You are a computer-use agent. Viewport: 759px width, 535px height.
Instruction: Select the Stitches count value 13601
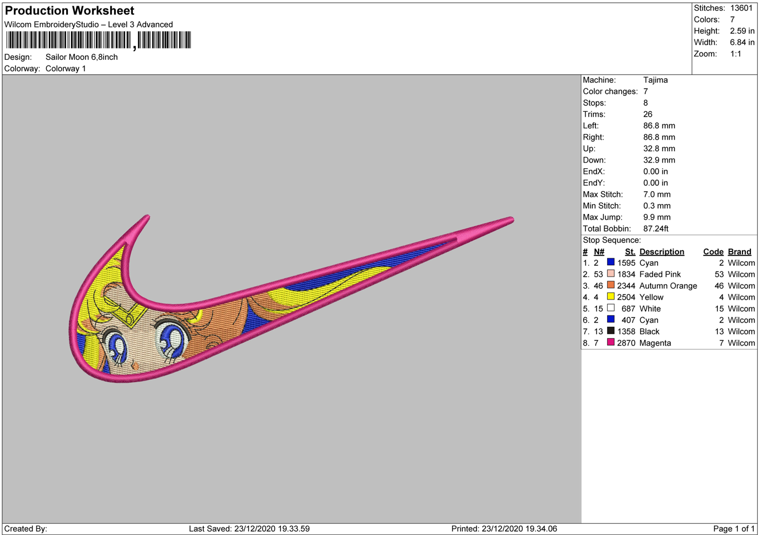[x=741, y=8]
